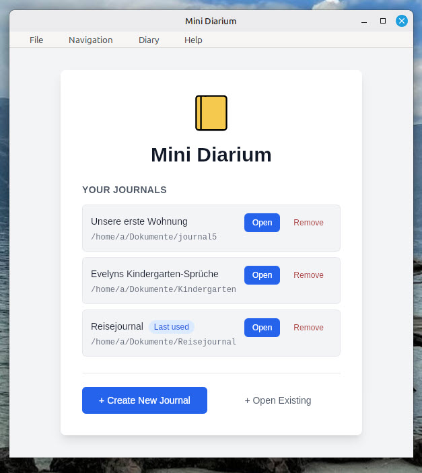Open the Help menu
Image resolution: width=422 pixels, height=473 pixels.
click(x=193, y=40)
